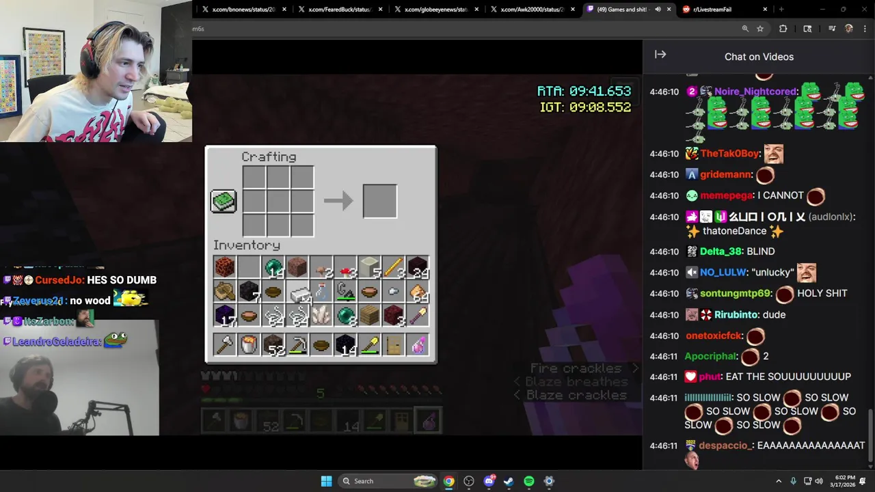The height and width of the screenshot is (492, 875).
Task: Open TheTak0Boy username in chat
Action: [730, 154]
